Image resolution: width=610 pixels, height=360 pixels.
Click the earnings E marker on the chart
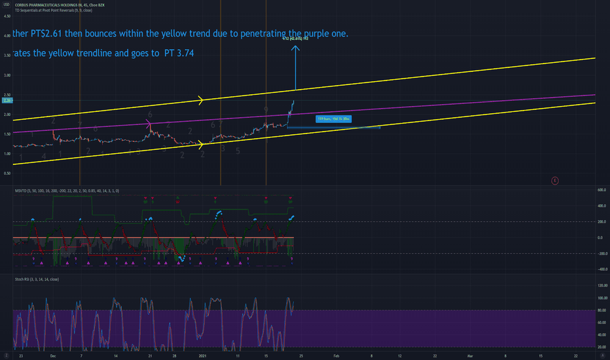click(555, 181)
